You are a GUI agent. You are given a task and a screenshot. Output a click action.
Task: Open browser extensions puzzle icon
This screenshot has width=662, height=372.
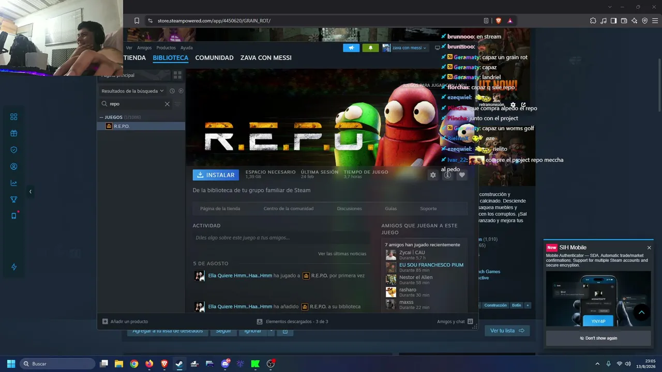click(593, 21)
